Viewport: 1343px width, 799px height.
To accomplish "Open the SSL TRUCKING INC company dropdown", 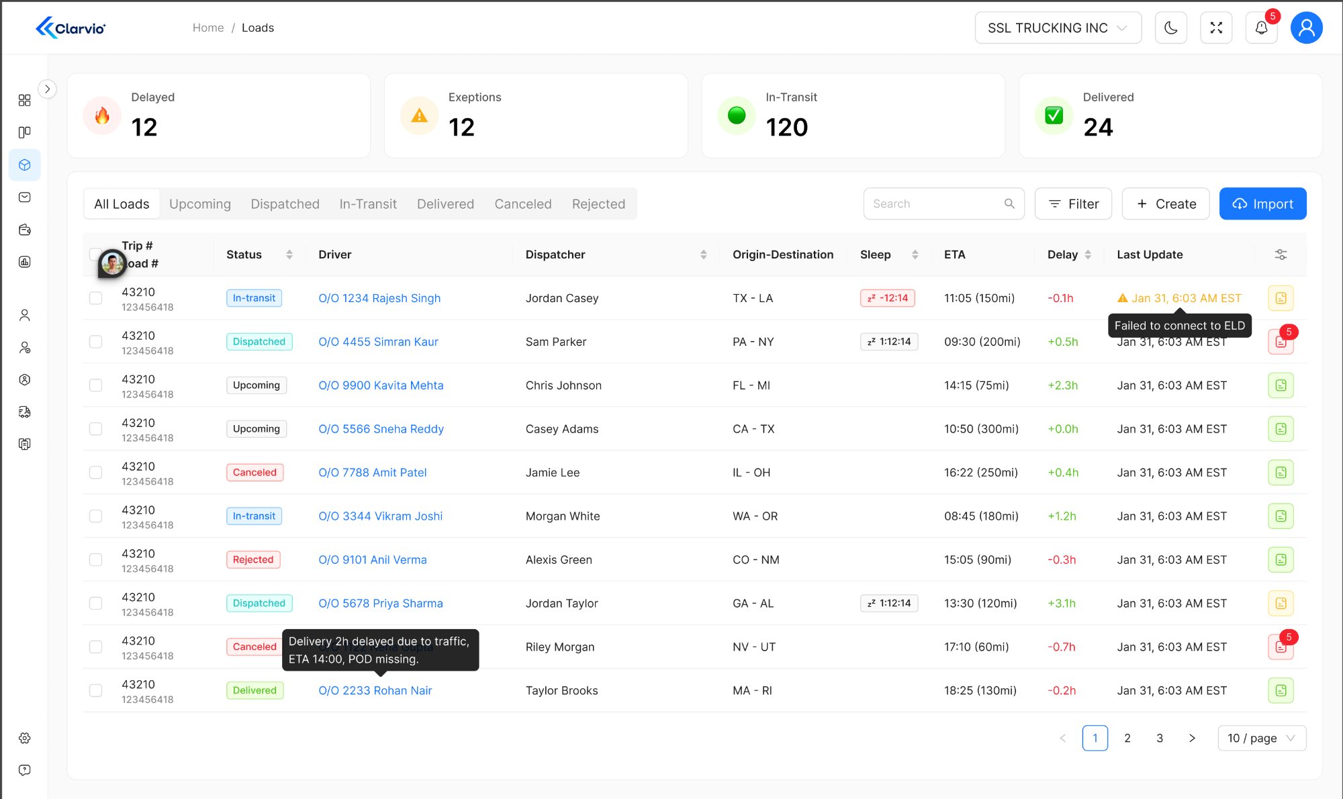I will point(1058,28).
